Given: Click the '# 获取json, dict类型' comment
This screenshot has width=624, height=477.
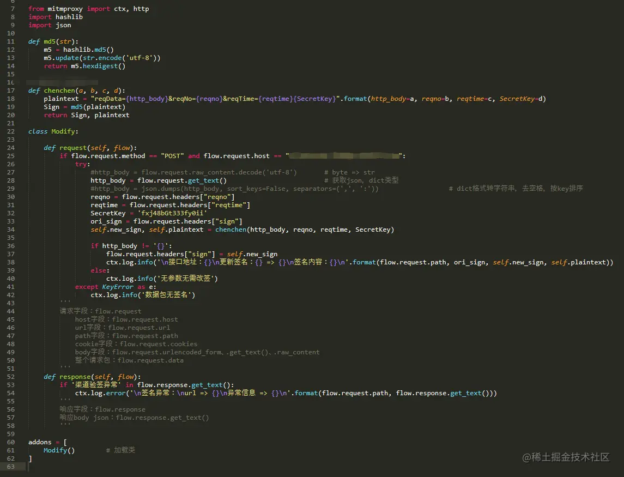Looking at the screenshot, I should (x=361, y=180).
